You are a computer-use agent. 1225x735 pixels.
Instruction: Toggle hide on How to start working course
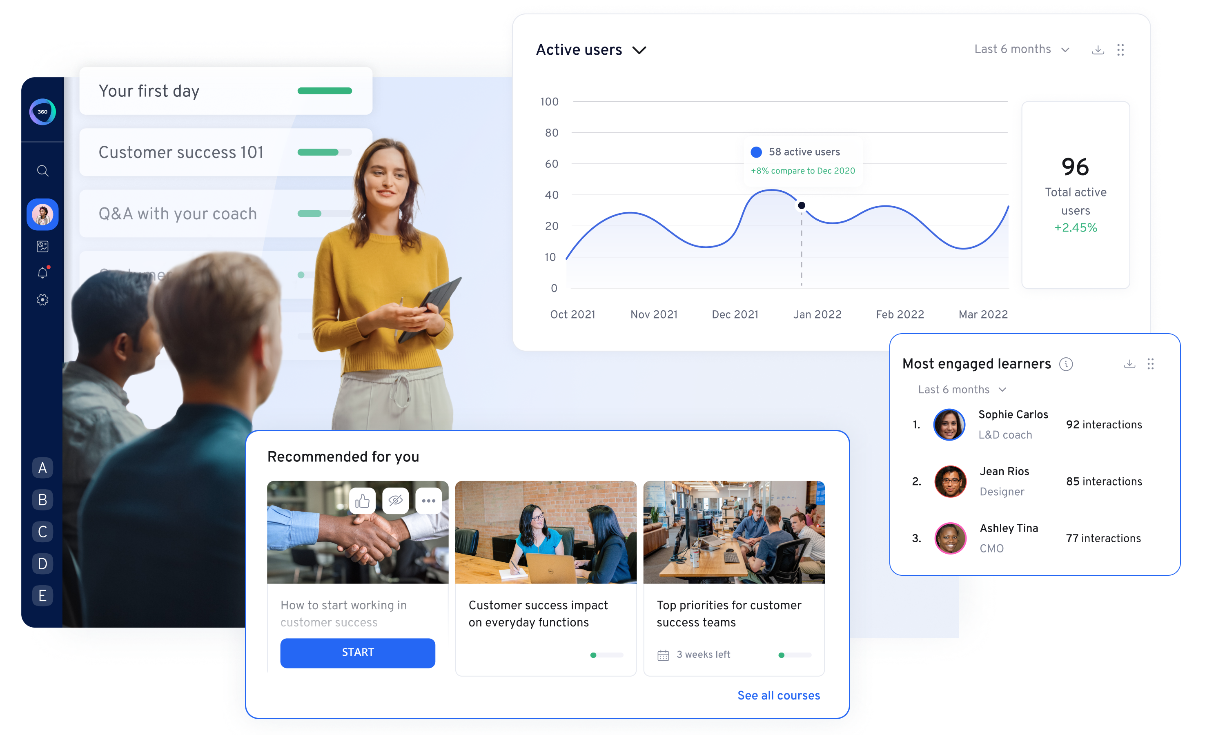[394, 501]
